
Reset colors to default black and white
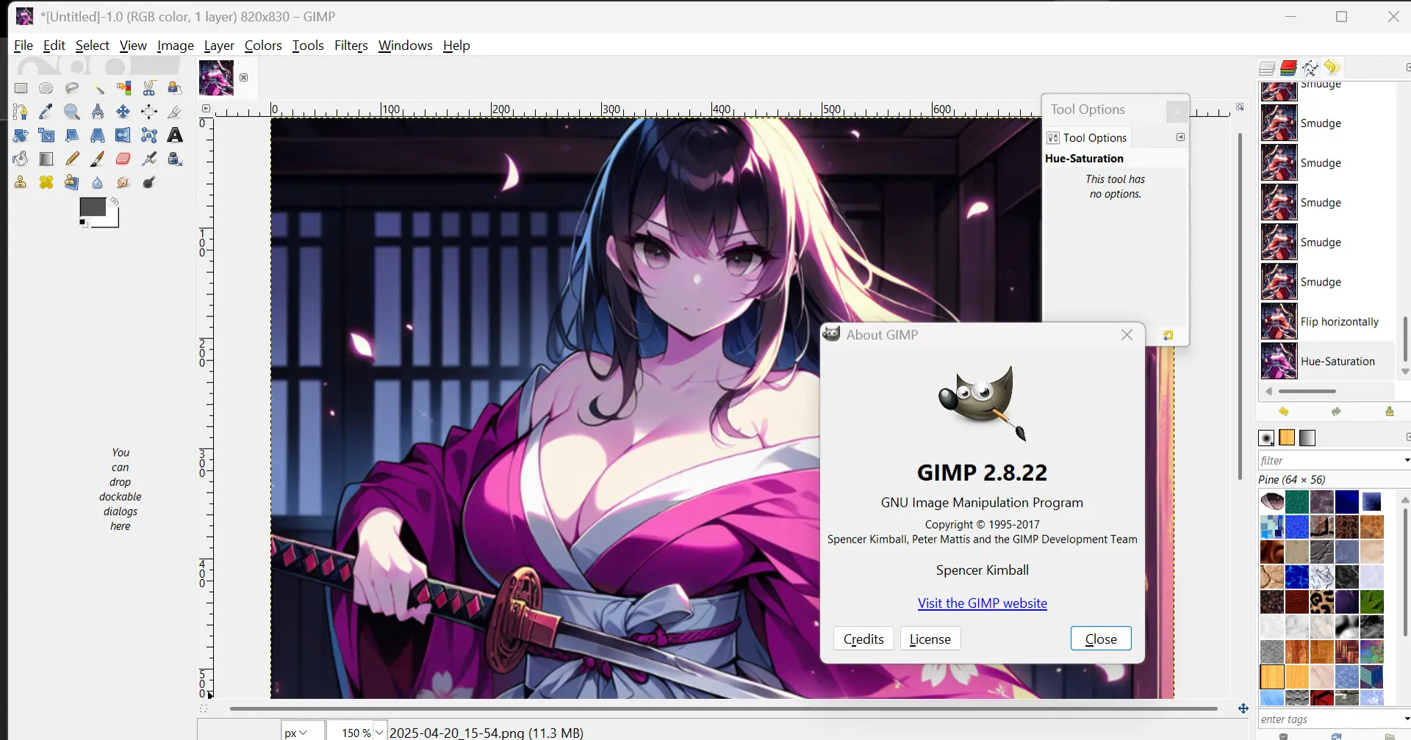pos(83,222)
